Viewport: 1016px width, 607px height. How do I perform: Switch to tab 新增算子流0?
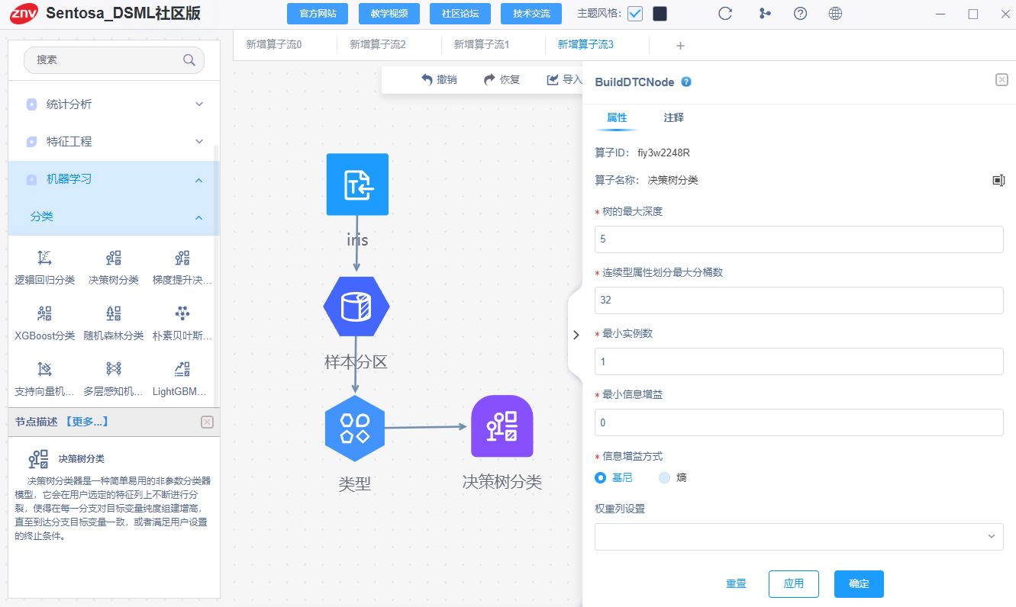274,45
